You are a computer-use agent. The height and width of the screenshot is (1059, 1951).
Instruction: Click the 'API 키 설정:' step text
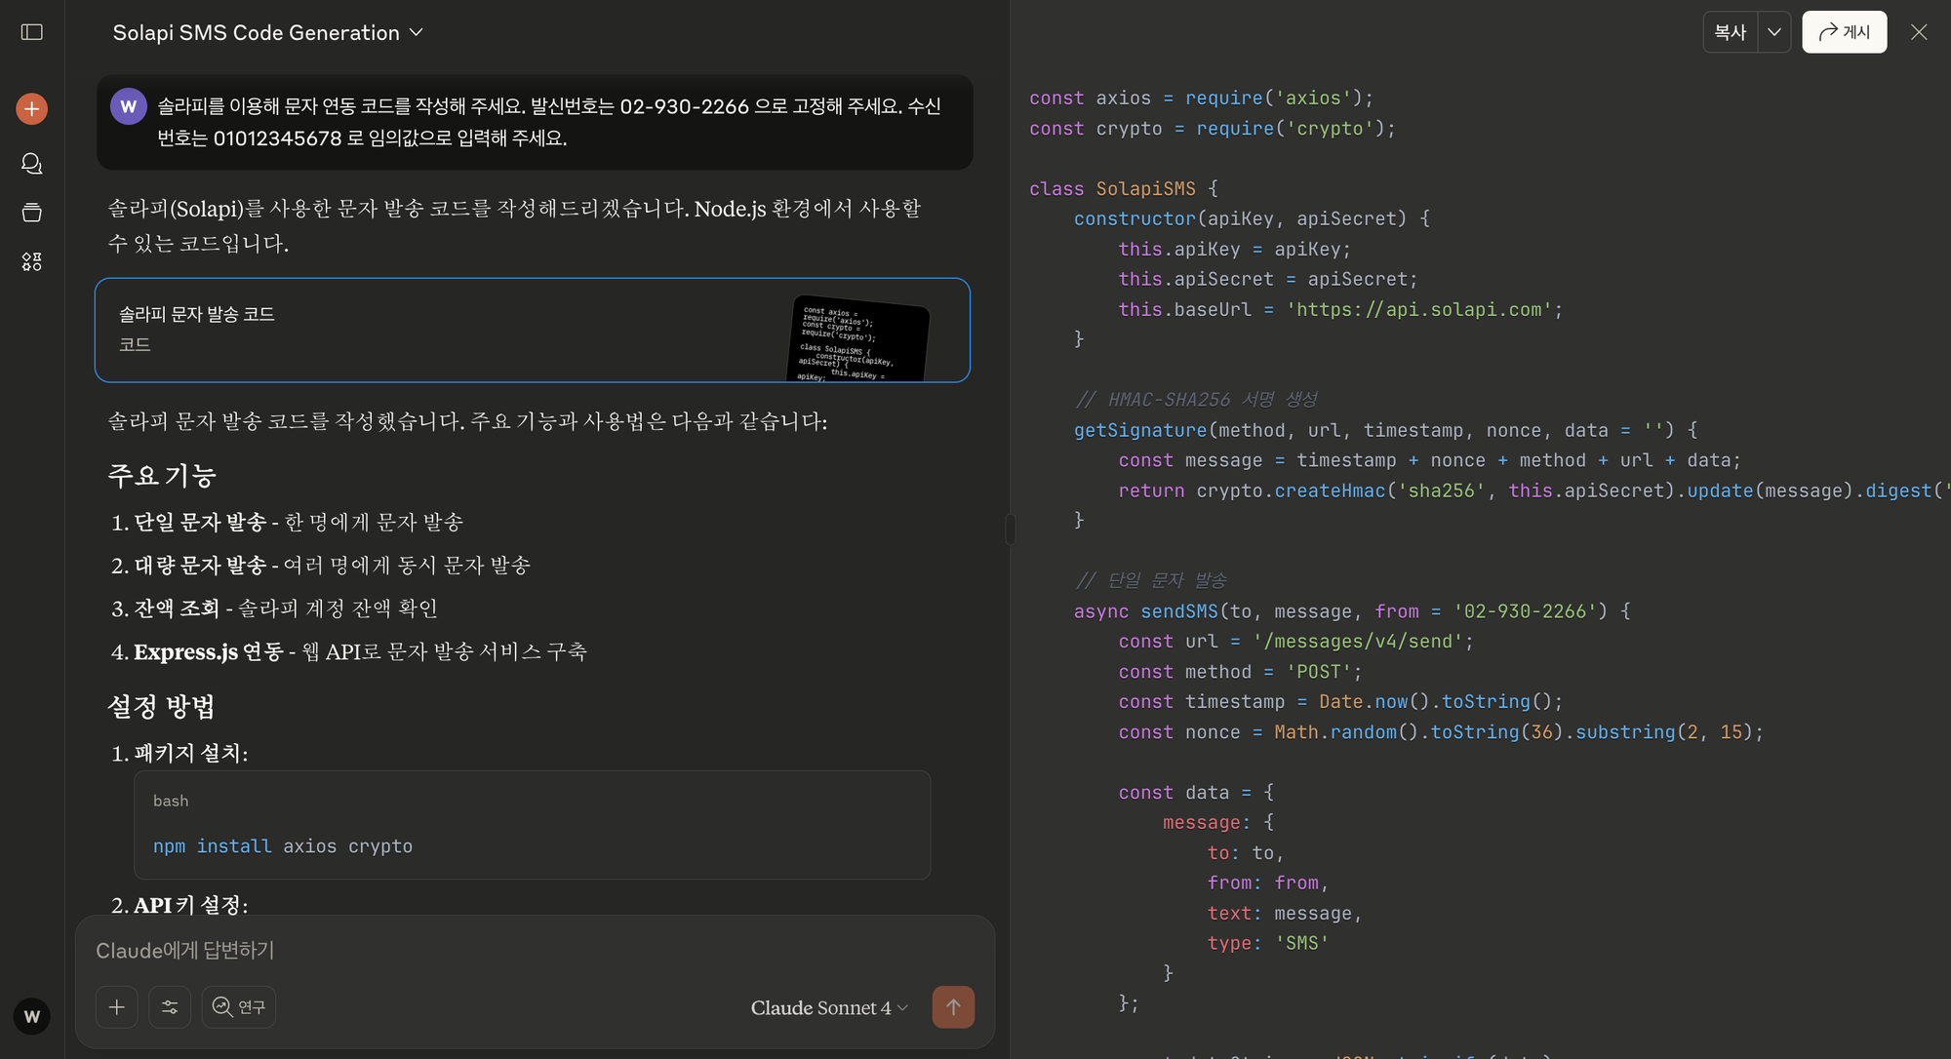[x=191, y=906]
